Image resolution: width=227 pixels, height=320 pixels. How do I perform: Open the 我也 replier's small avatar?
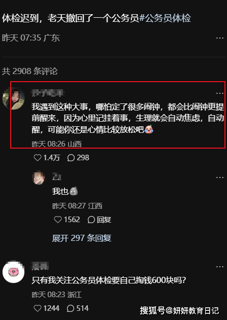[x=39, y=178]
